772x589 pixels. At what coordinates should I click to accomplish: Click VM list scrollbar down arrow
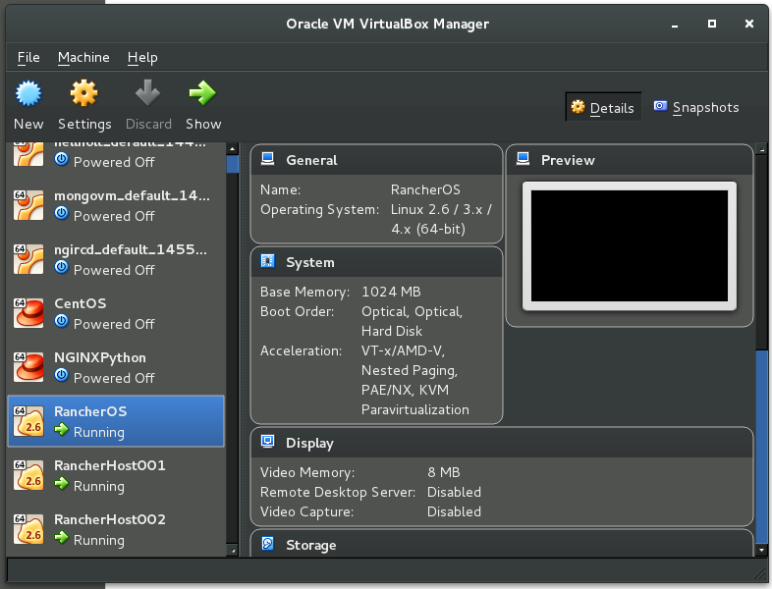(x=233, y=551)
